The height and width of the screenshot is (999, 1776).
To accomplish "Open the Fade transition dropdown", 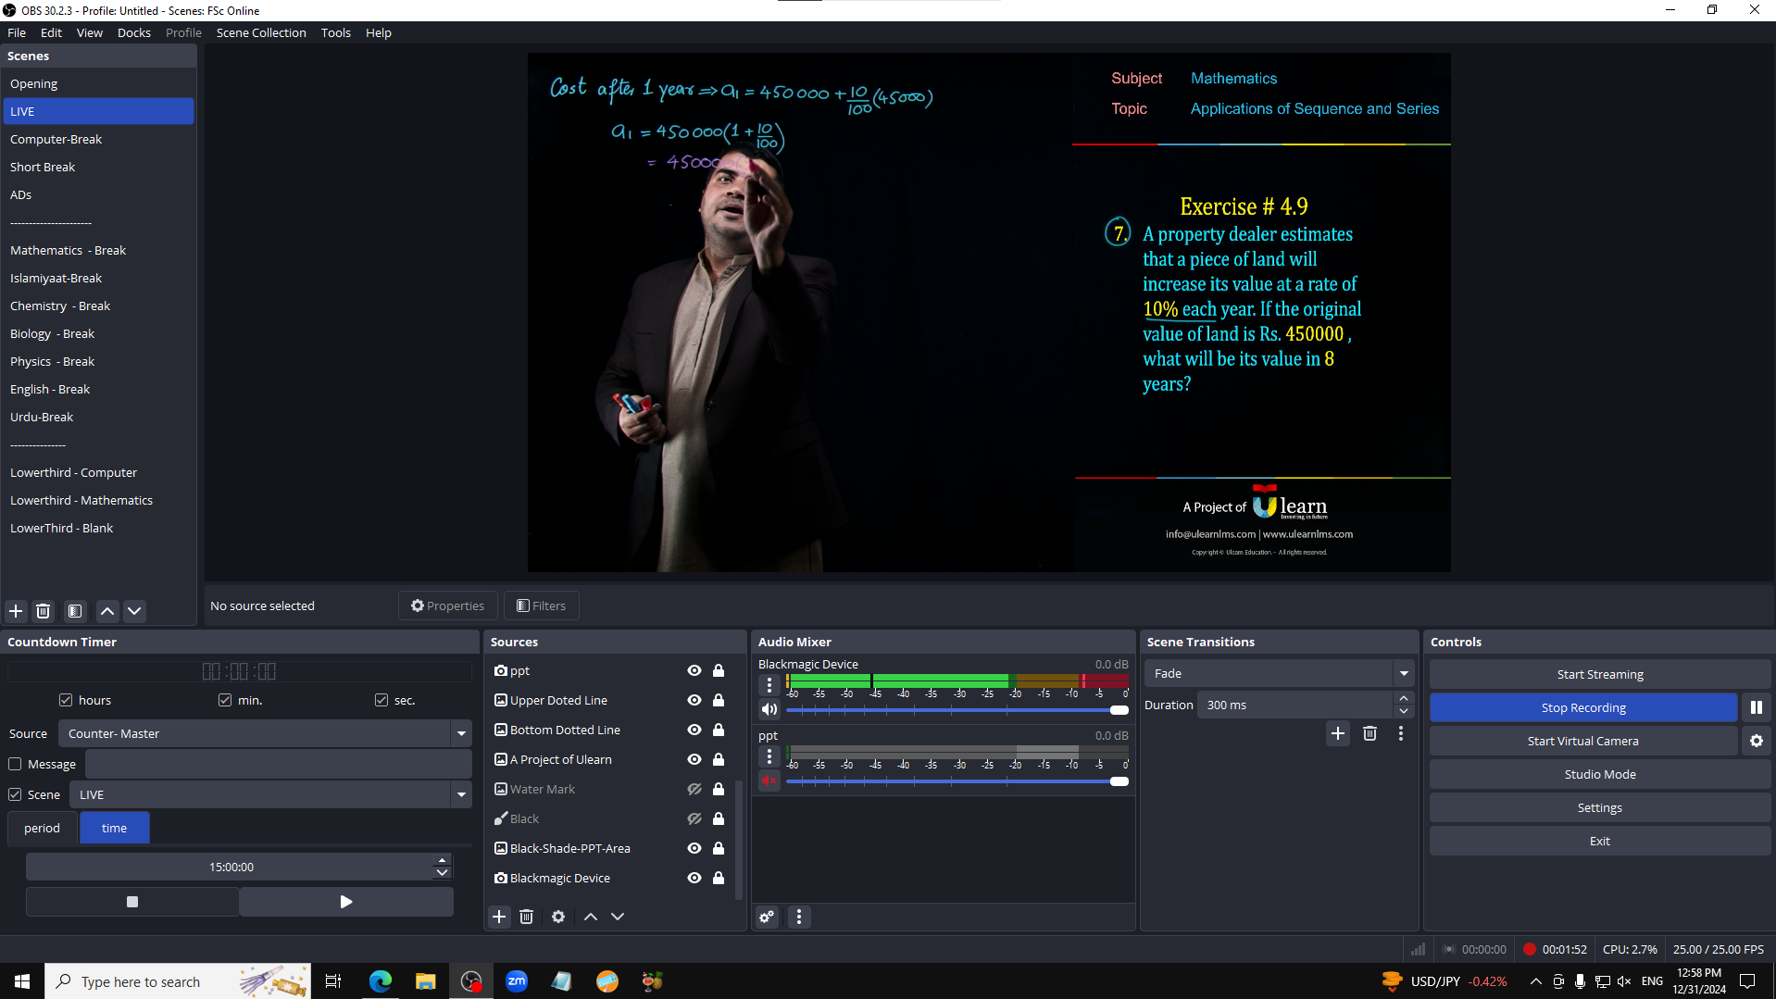I will 1404,673.
